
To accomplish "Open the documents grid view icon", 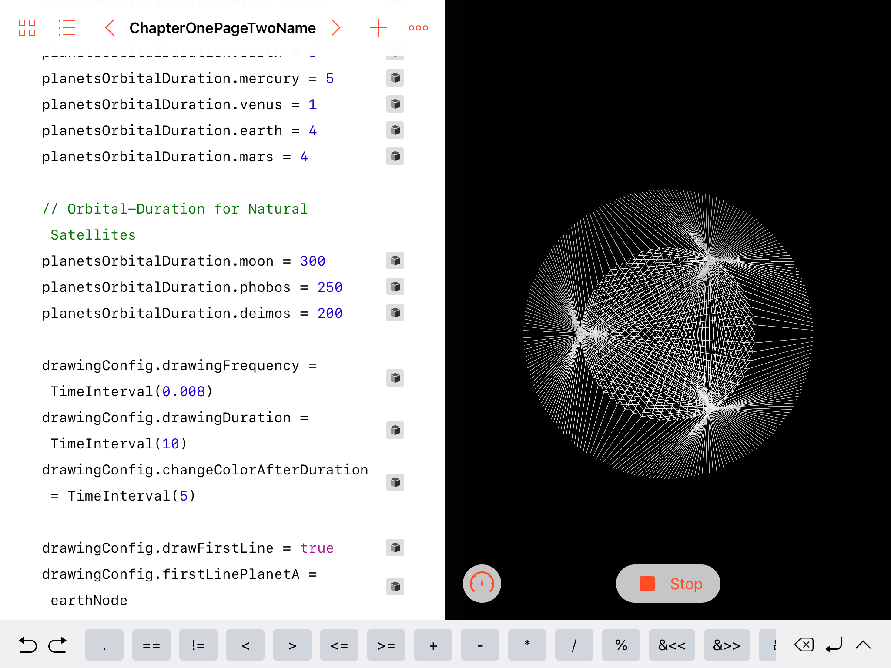I will 27,28.
